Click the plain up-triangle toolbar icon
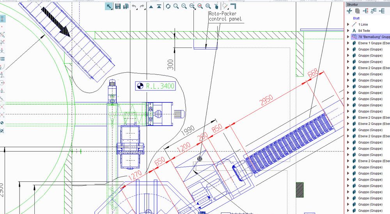 (151, 6)
